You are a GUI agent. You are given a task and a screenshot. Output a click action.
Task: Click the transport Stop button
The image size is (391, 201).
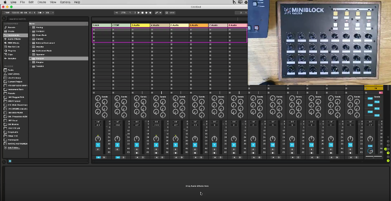(142, 12)
